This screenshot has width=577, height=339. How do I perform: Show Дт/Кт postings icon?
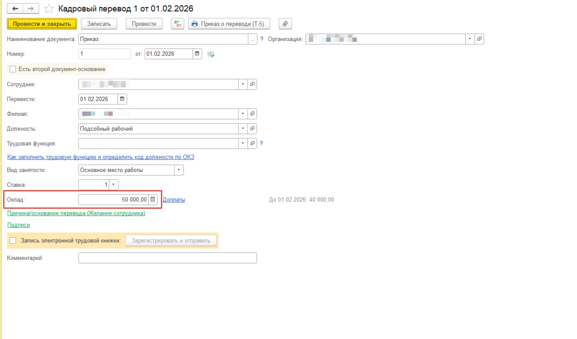click(177, 23)
